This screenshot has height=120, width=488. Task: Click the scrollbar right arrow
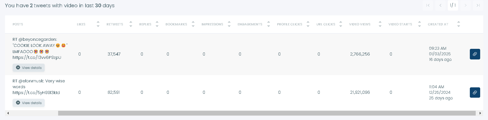point(480,113)
